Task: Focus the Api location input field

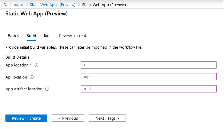Action: click(x=149, y=77)
